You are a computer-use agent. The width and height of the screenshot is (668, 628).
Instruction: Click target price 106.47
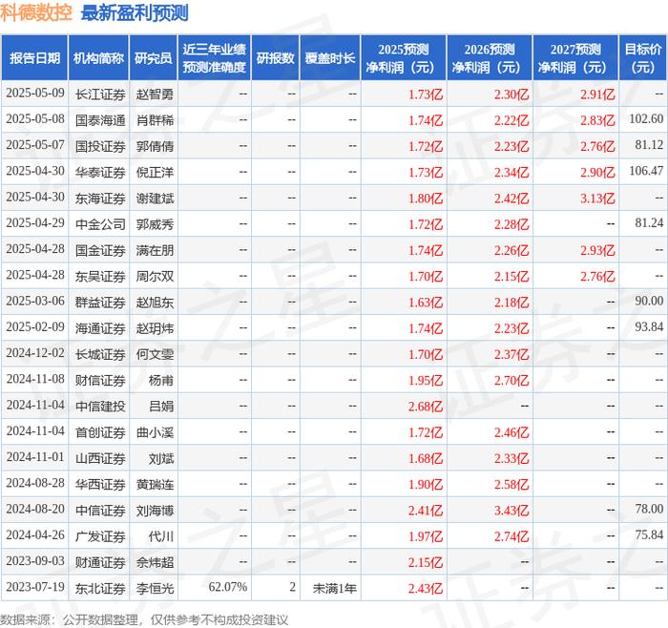pyautogui.click(x=646, y=171)
